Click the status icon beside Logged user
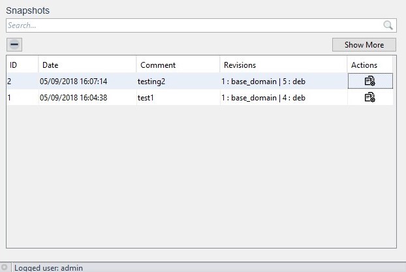The height and width of the screenshot is (272, 406). click(5, 267)
